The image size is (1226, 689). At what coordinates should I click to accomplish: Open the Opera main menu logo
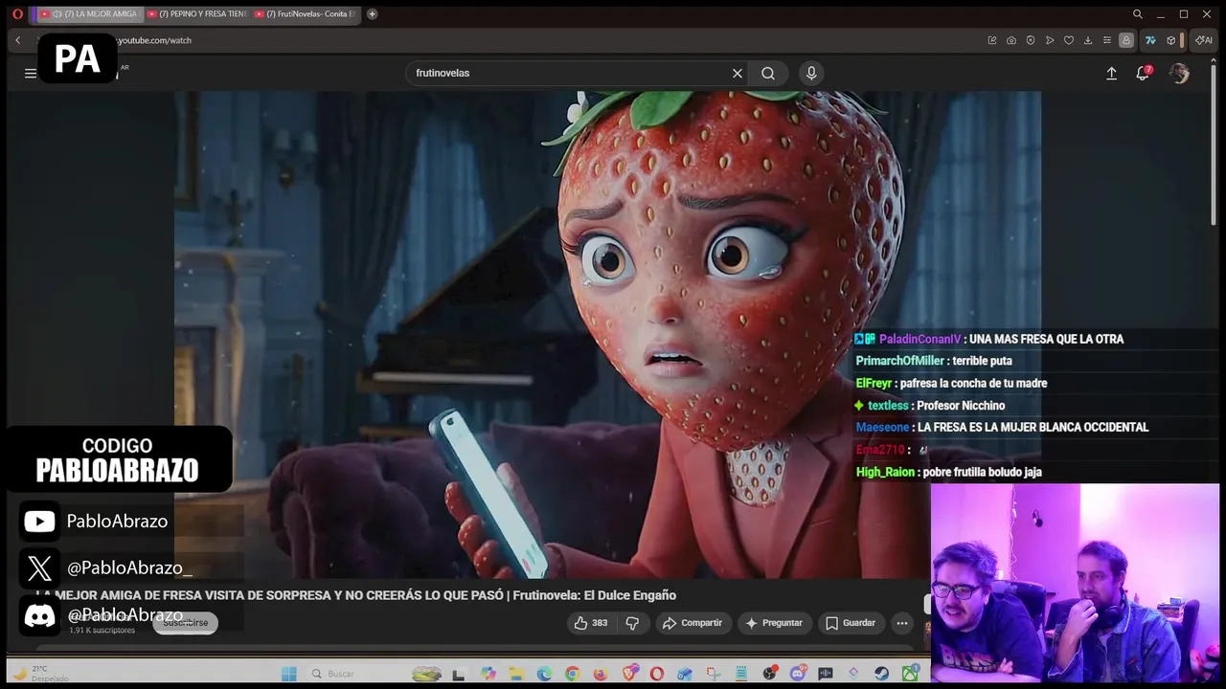17,14
